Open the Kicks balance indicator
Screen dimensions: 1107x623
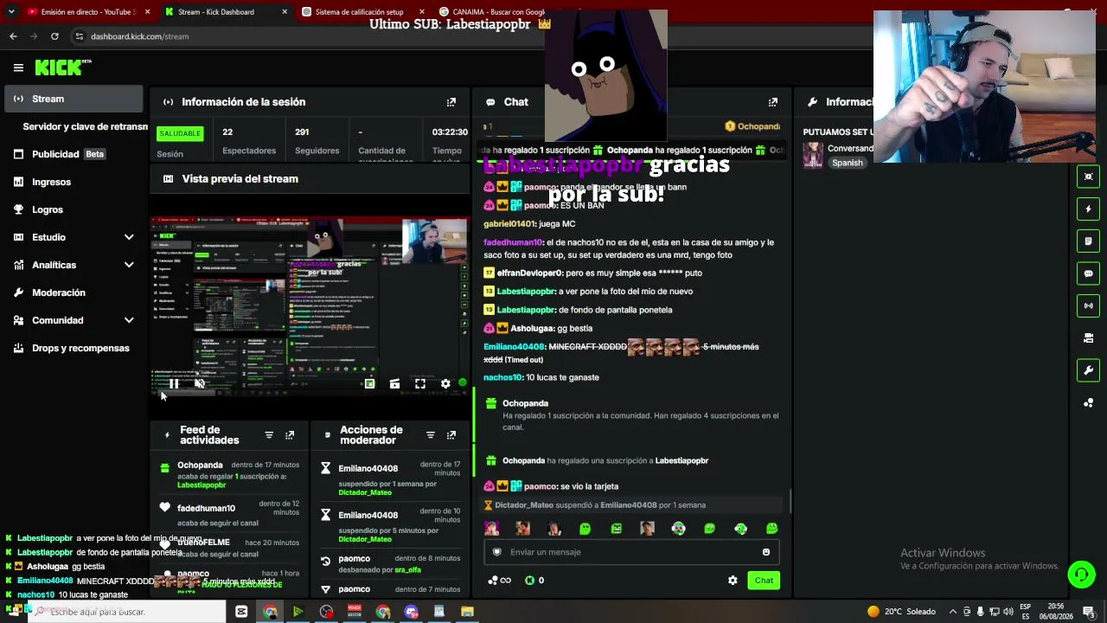(535, 581)
